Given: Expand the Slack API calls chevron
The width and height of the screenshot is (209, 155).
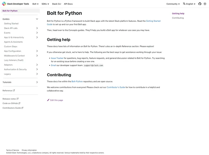Looking at the screenshot, I should point(37,28).
